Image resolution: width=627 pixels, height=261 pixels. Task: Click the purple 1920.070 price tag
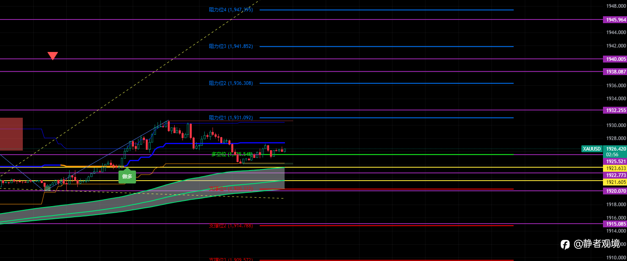615,191
